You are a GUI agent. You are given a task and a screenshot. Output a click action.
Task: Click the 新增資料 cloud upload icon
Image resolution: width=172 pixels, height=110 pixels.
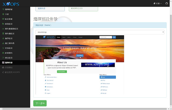pos(3,53)
